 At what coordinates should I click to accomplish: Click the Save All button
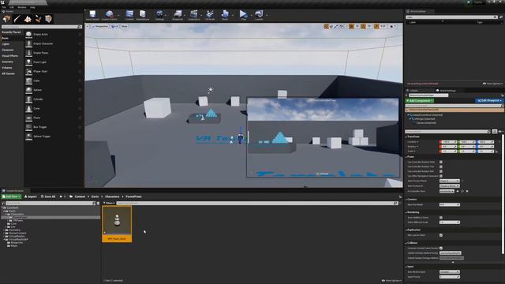tap(48, 196)
